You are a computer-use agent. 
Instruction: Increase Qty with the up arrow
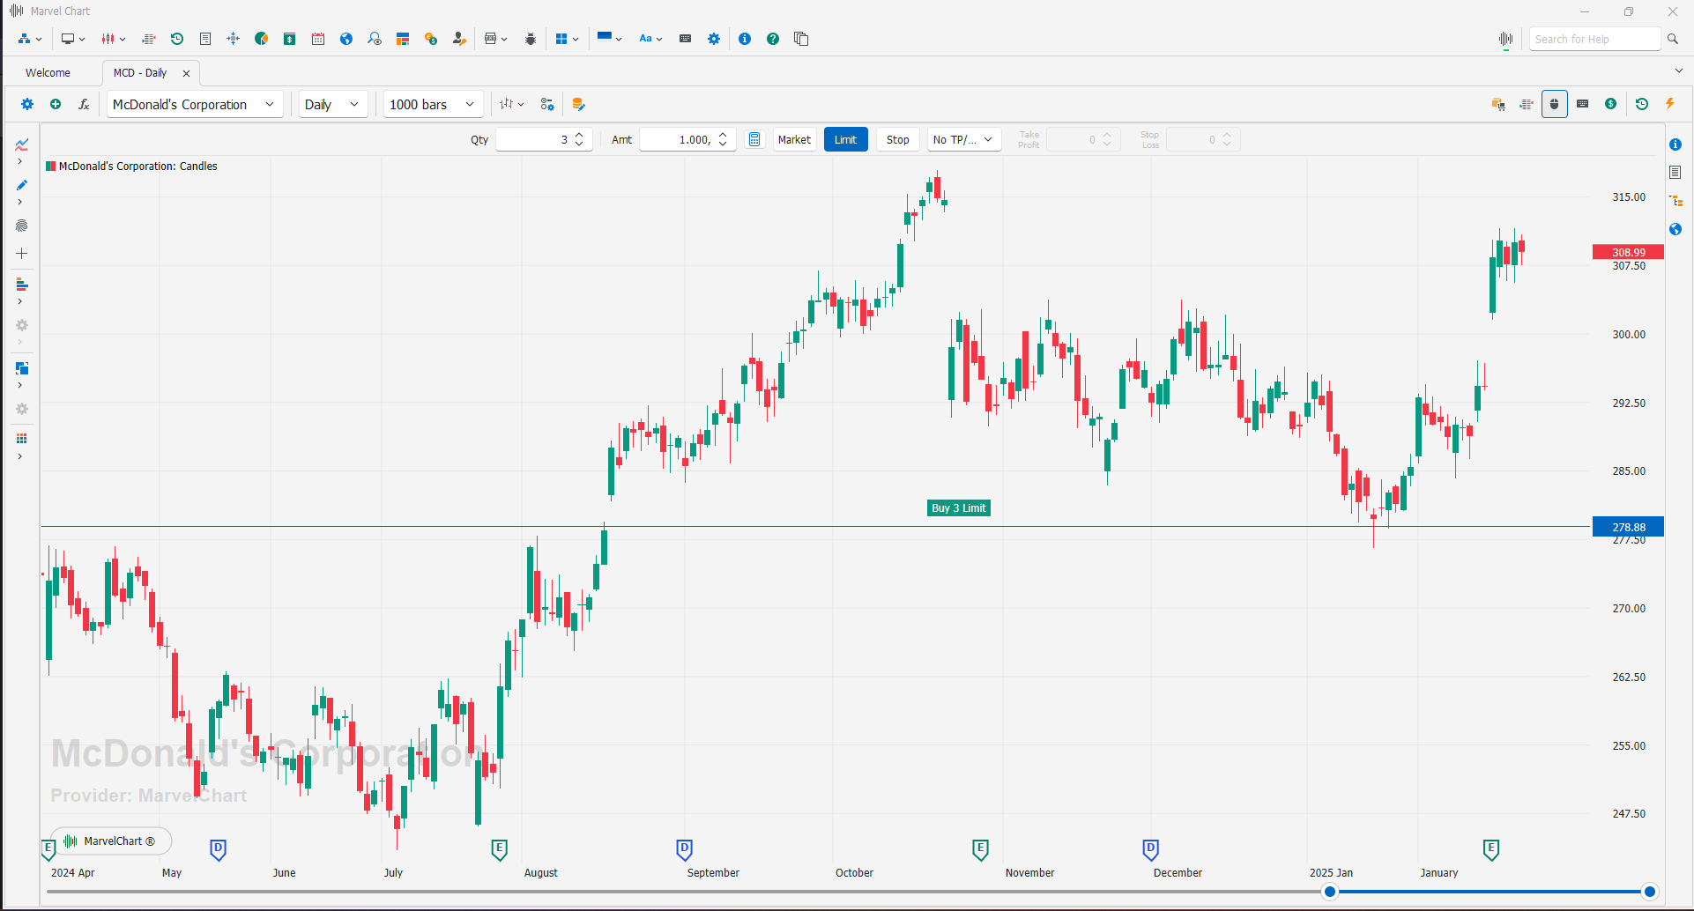point(579,135)
